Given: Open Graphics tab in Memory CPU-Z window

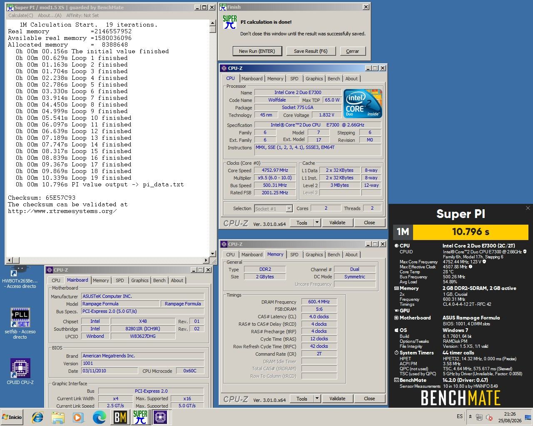Looking at the screenshot, I should tap(314, 255).
